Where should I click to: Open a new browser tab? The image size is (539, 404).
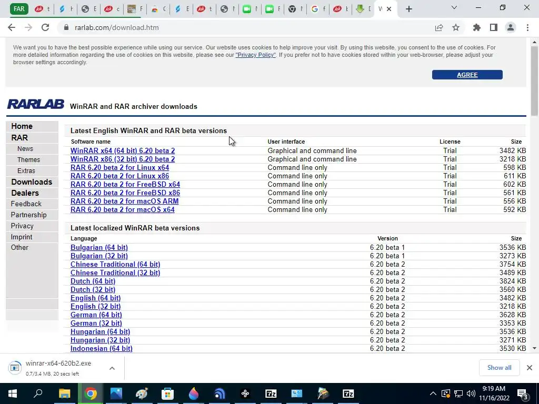click(408, 9)
